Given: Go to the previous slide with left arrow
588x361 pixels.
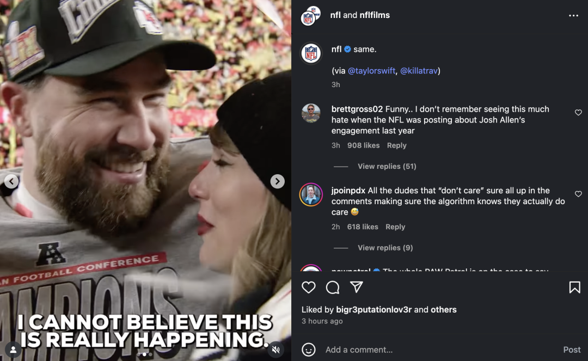Looking at the screenshot, I should pos(11,181).
